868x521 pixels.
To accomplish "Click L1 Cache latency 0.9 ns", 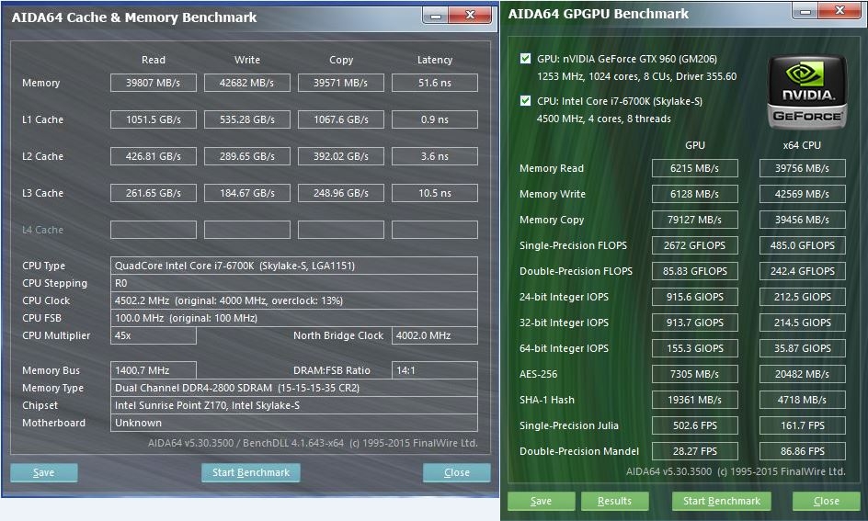I will [435, 119].
